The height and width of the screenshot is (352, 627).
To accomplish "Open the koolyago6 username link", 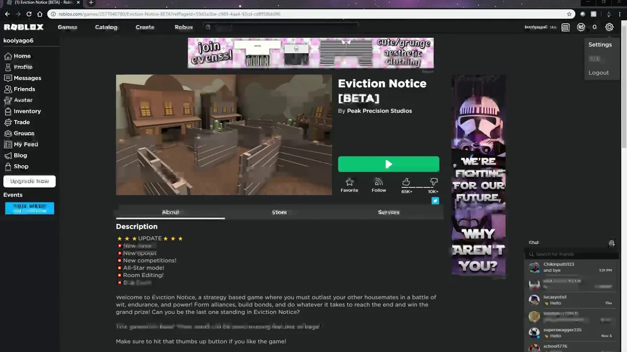I will (x=19, y=41).
